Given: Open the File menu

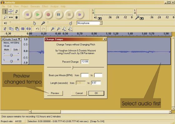Looking at the screenshot, I should (x=3, y=6).
